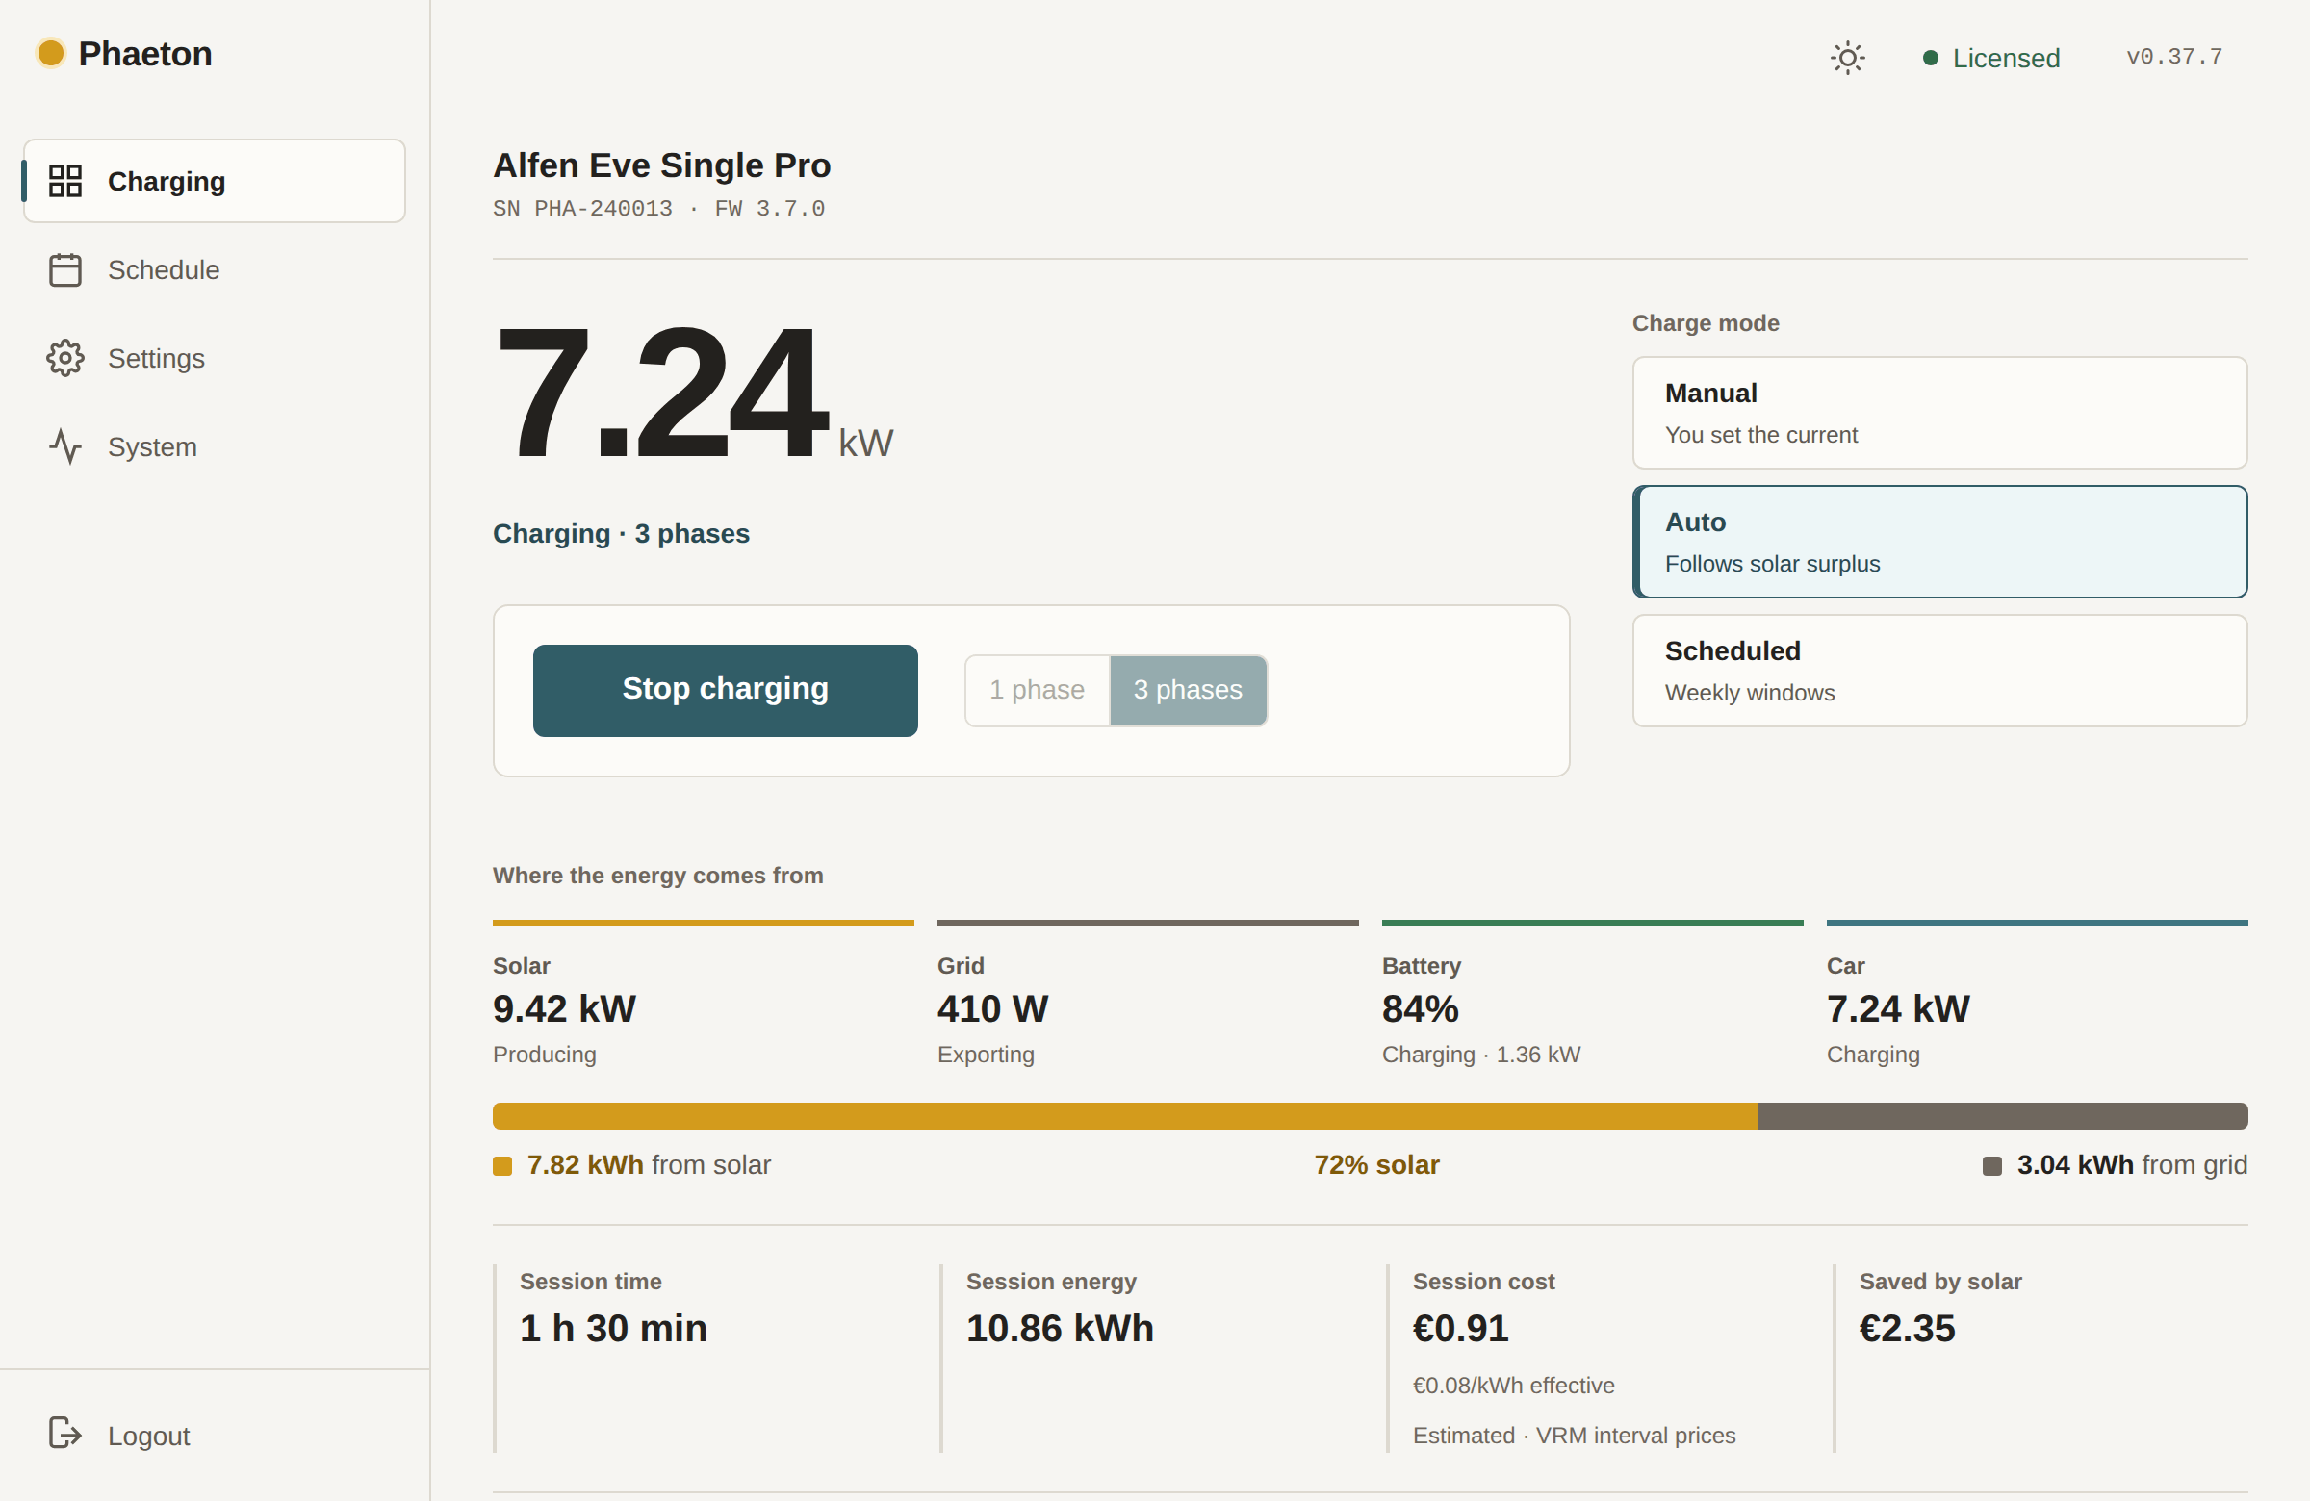Click the green Licensed status dot
The width and height of the screenshot is (2310, 1501).
[1930, 59]
